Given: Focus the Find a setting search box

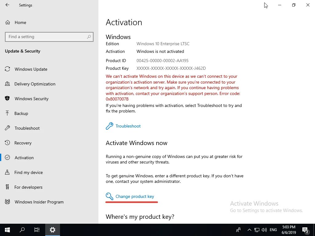Looking at the screenshot, I should coord(49,37).
